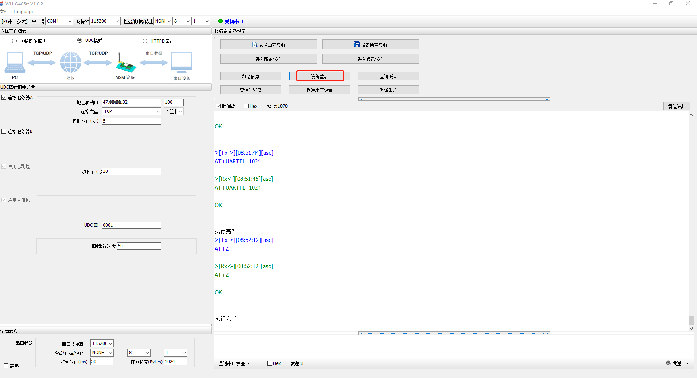Open the Language menu

pyautogui.click(x=24, y=12)
